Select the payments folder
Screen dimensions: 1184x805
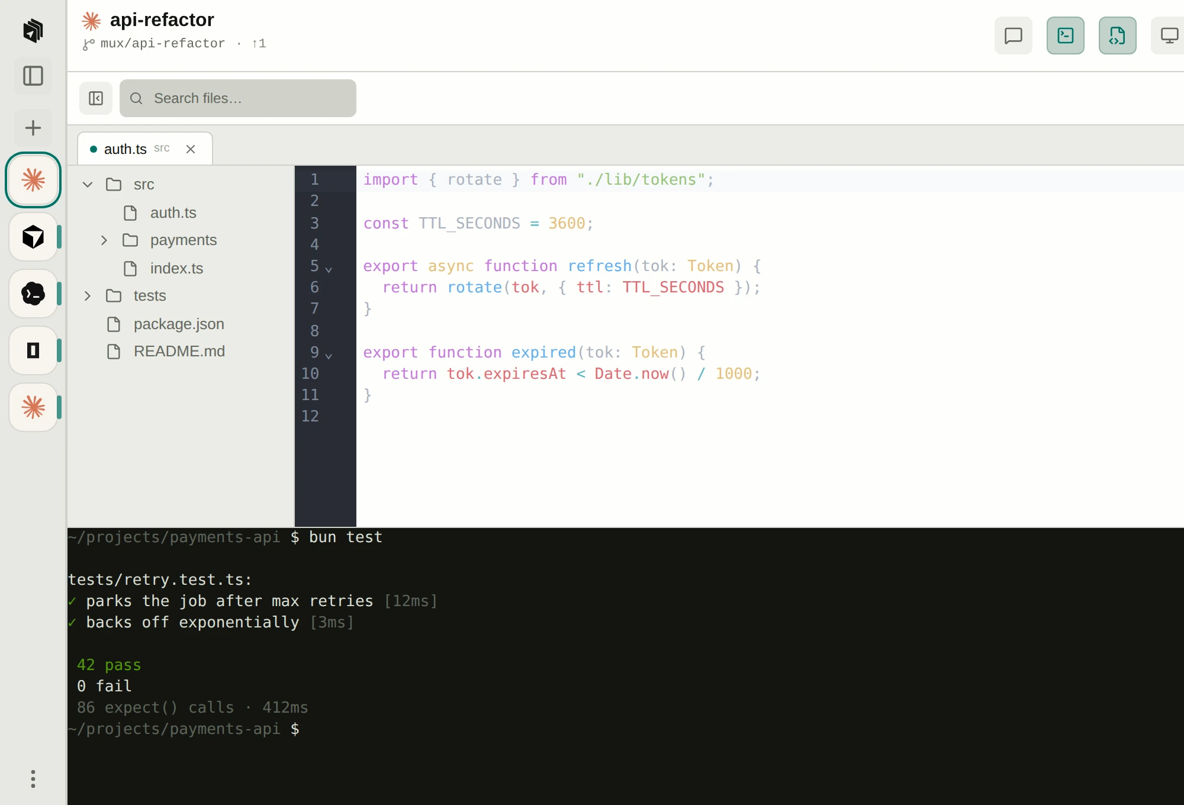click(181, 240)
